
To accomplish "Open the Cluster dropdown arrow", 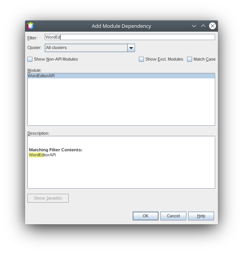I will (131, 48).
